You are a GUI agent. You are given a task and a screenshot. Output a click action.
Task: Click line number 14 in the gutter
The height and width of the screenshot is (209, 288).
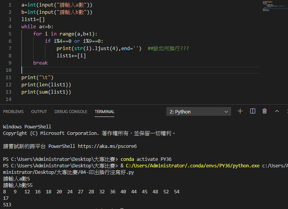(8, 99)
